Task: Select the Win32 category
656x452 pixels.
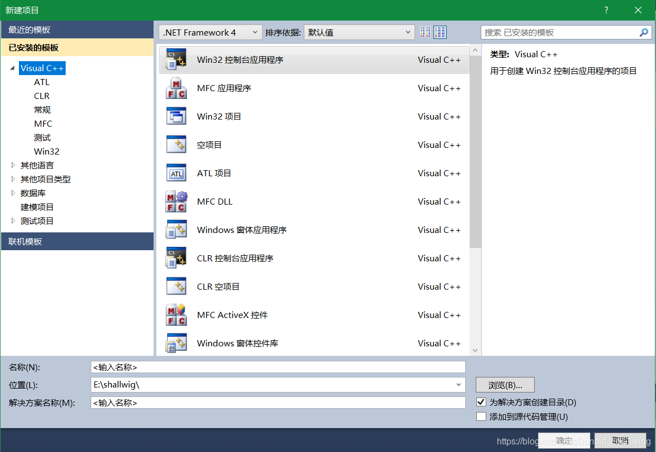Action: (46, 151)
